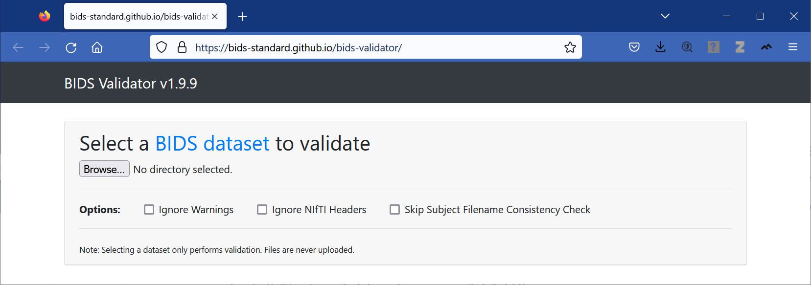The width and height of the screenshot is (811, 285).
Task: Go to the browser home page
Action: (x=97, y=47)
